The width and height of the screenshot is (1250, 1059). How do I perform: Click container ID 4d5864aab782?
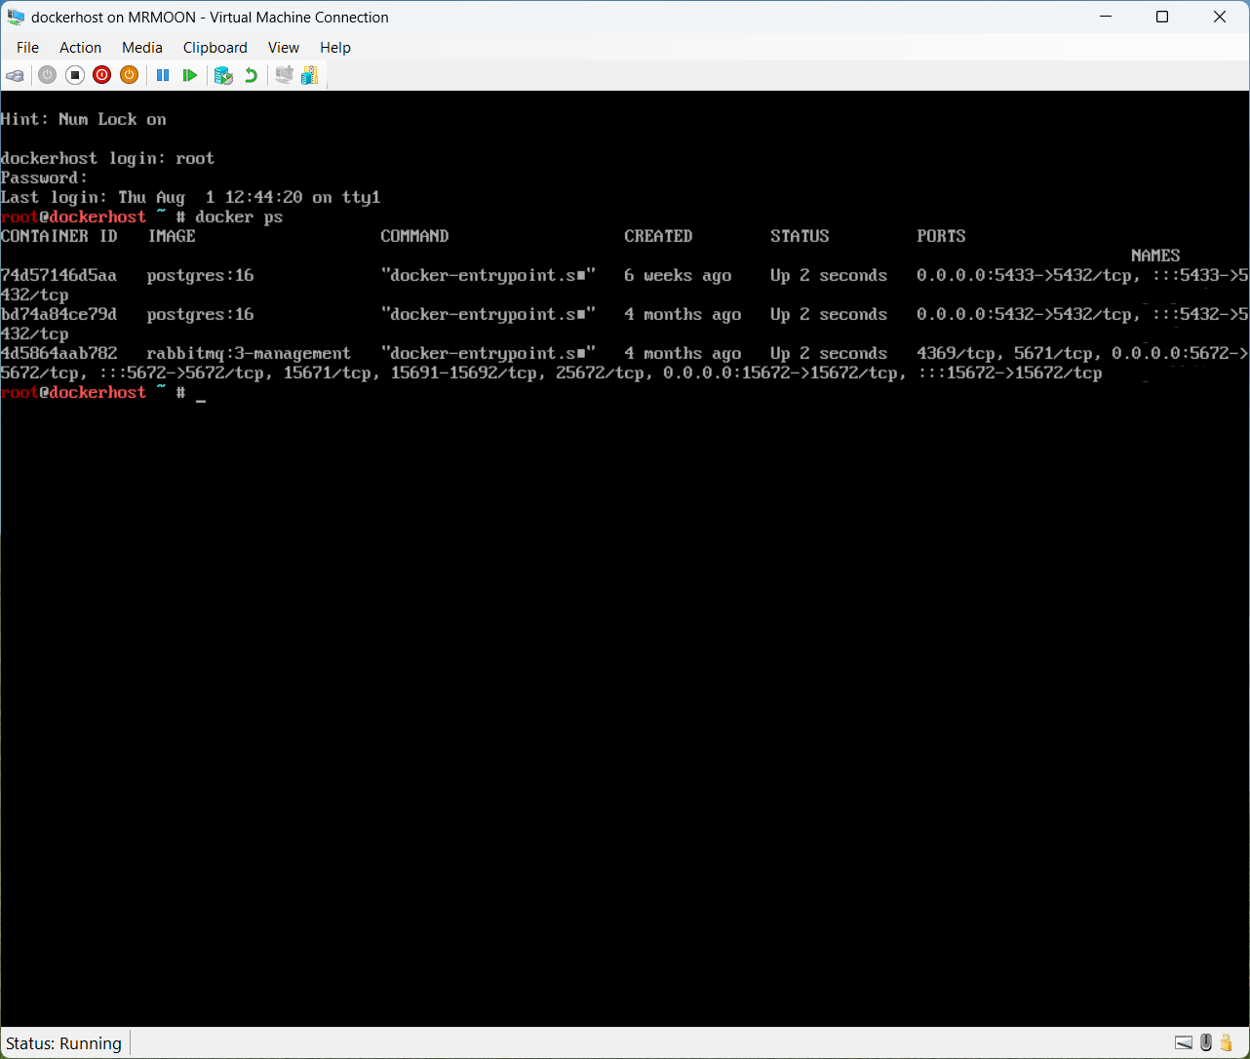[59, 353]
